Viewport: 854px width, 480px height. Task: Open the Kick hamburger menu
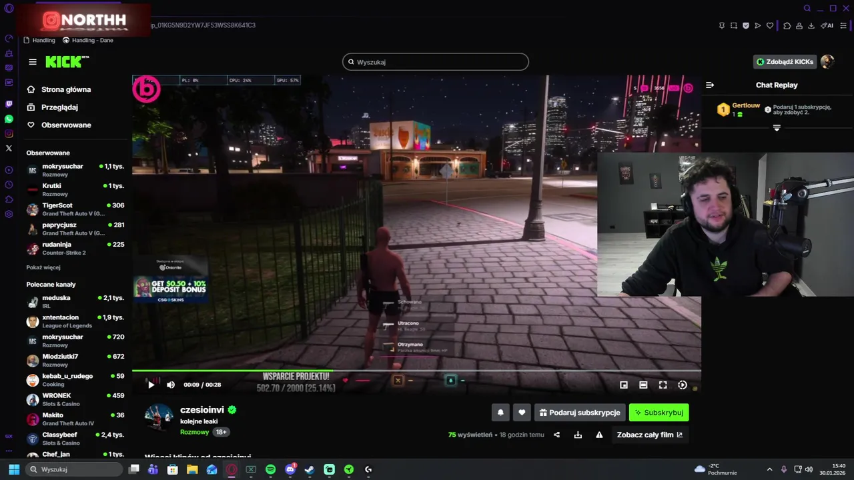point(33,62)
